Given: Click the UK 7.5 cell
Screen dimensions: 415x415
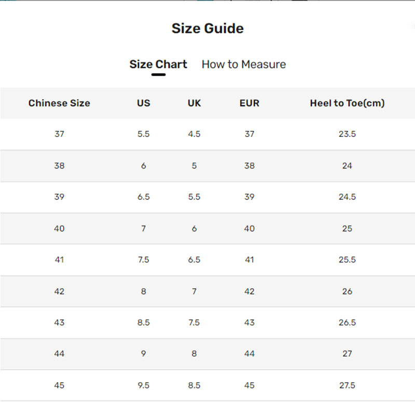Looking at the screenshot, I should (194, 323).
